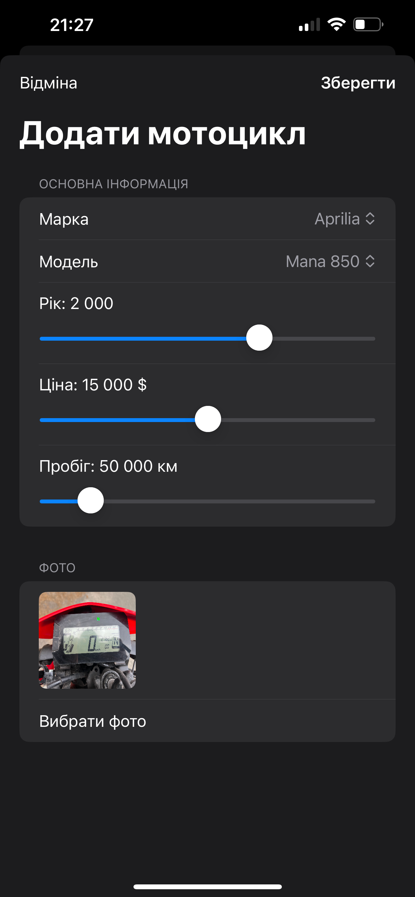Tap Зберегти to save the motorcycle

pyautogui.click(x=358, y=83)
